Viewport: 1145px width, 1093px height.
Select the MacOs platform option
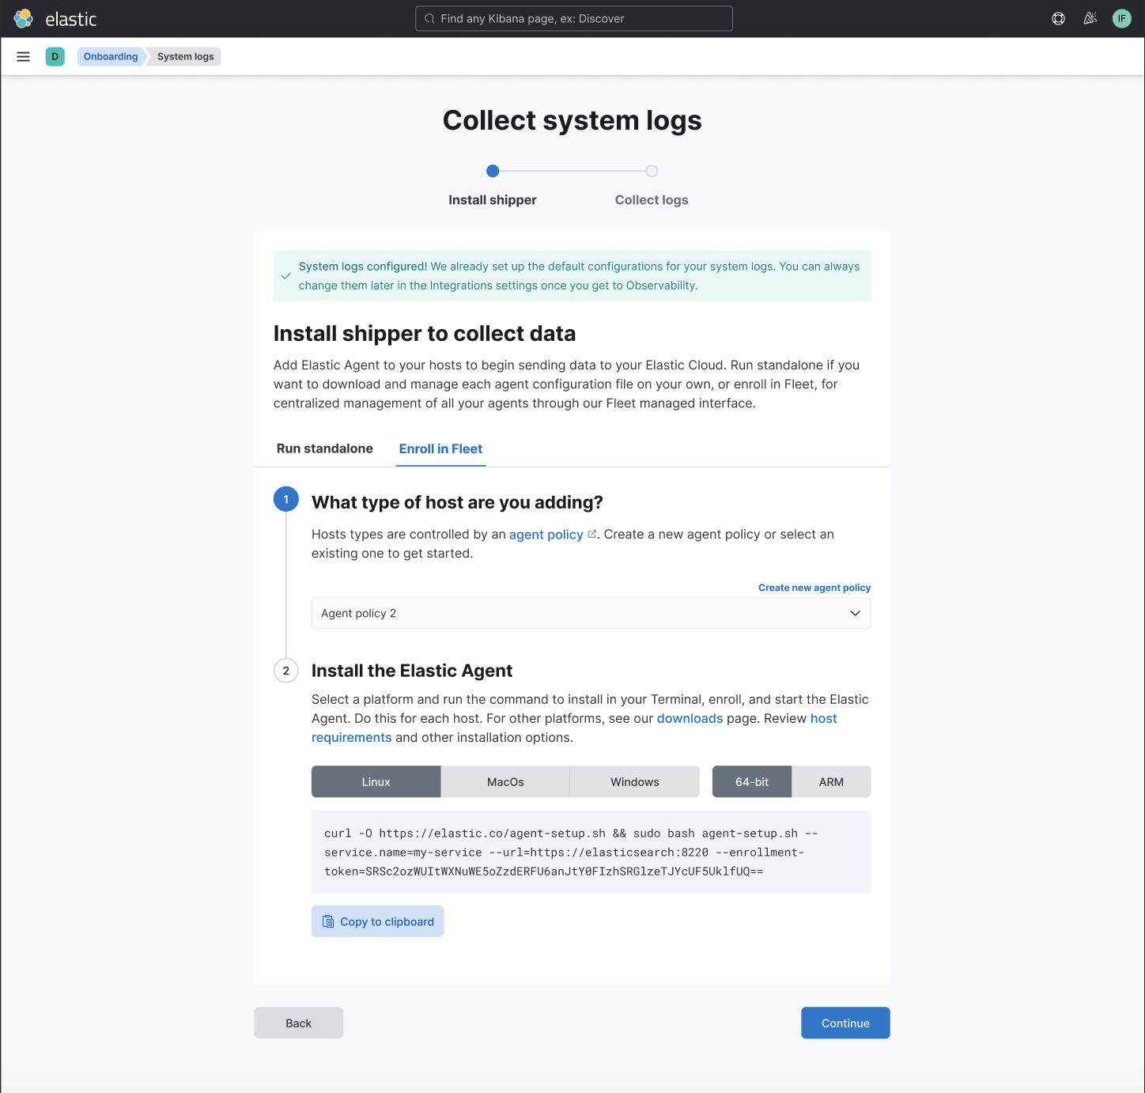(505, 781)
